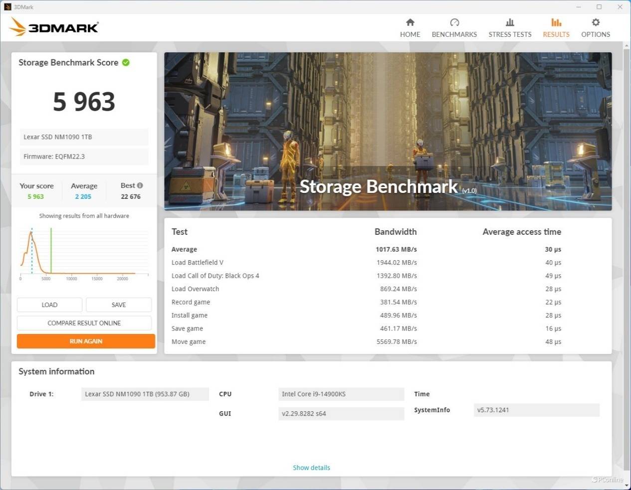Maximize the 3DMark window
The height and width of the screenshot is (490, 631).
pos(599,7)
